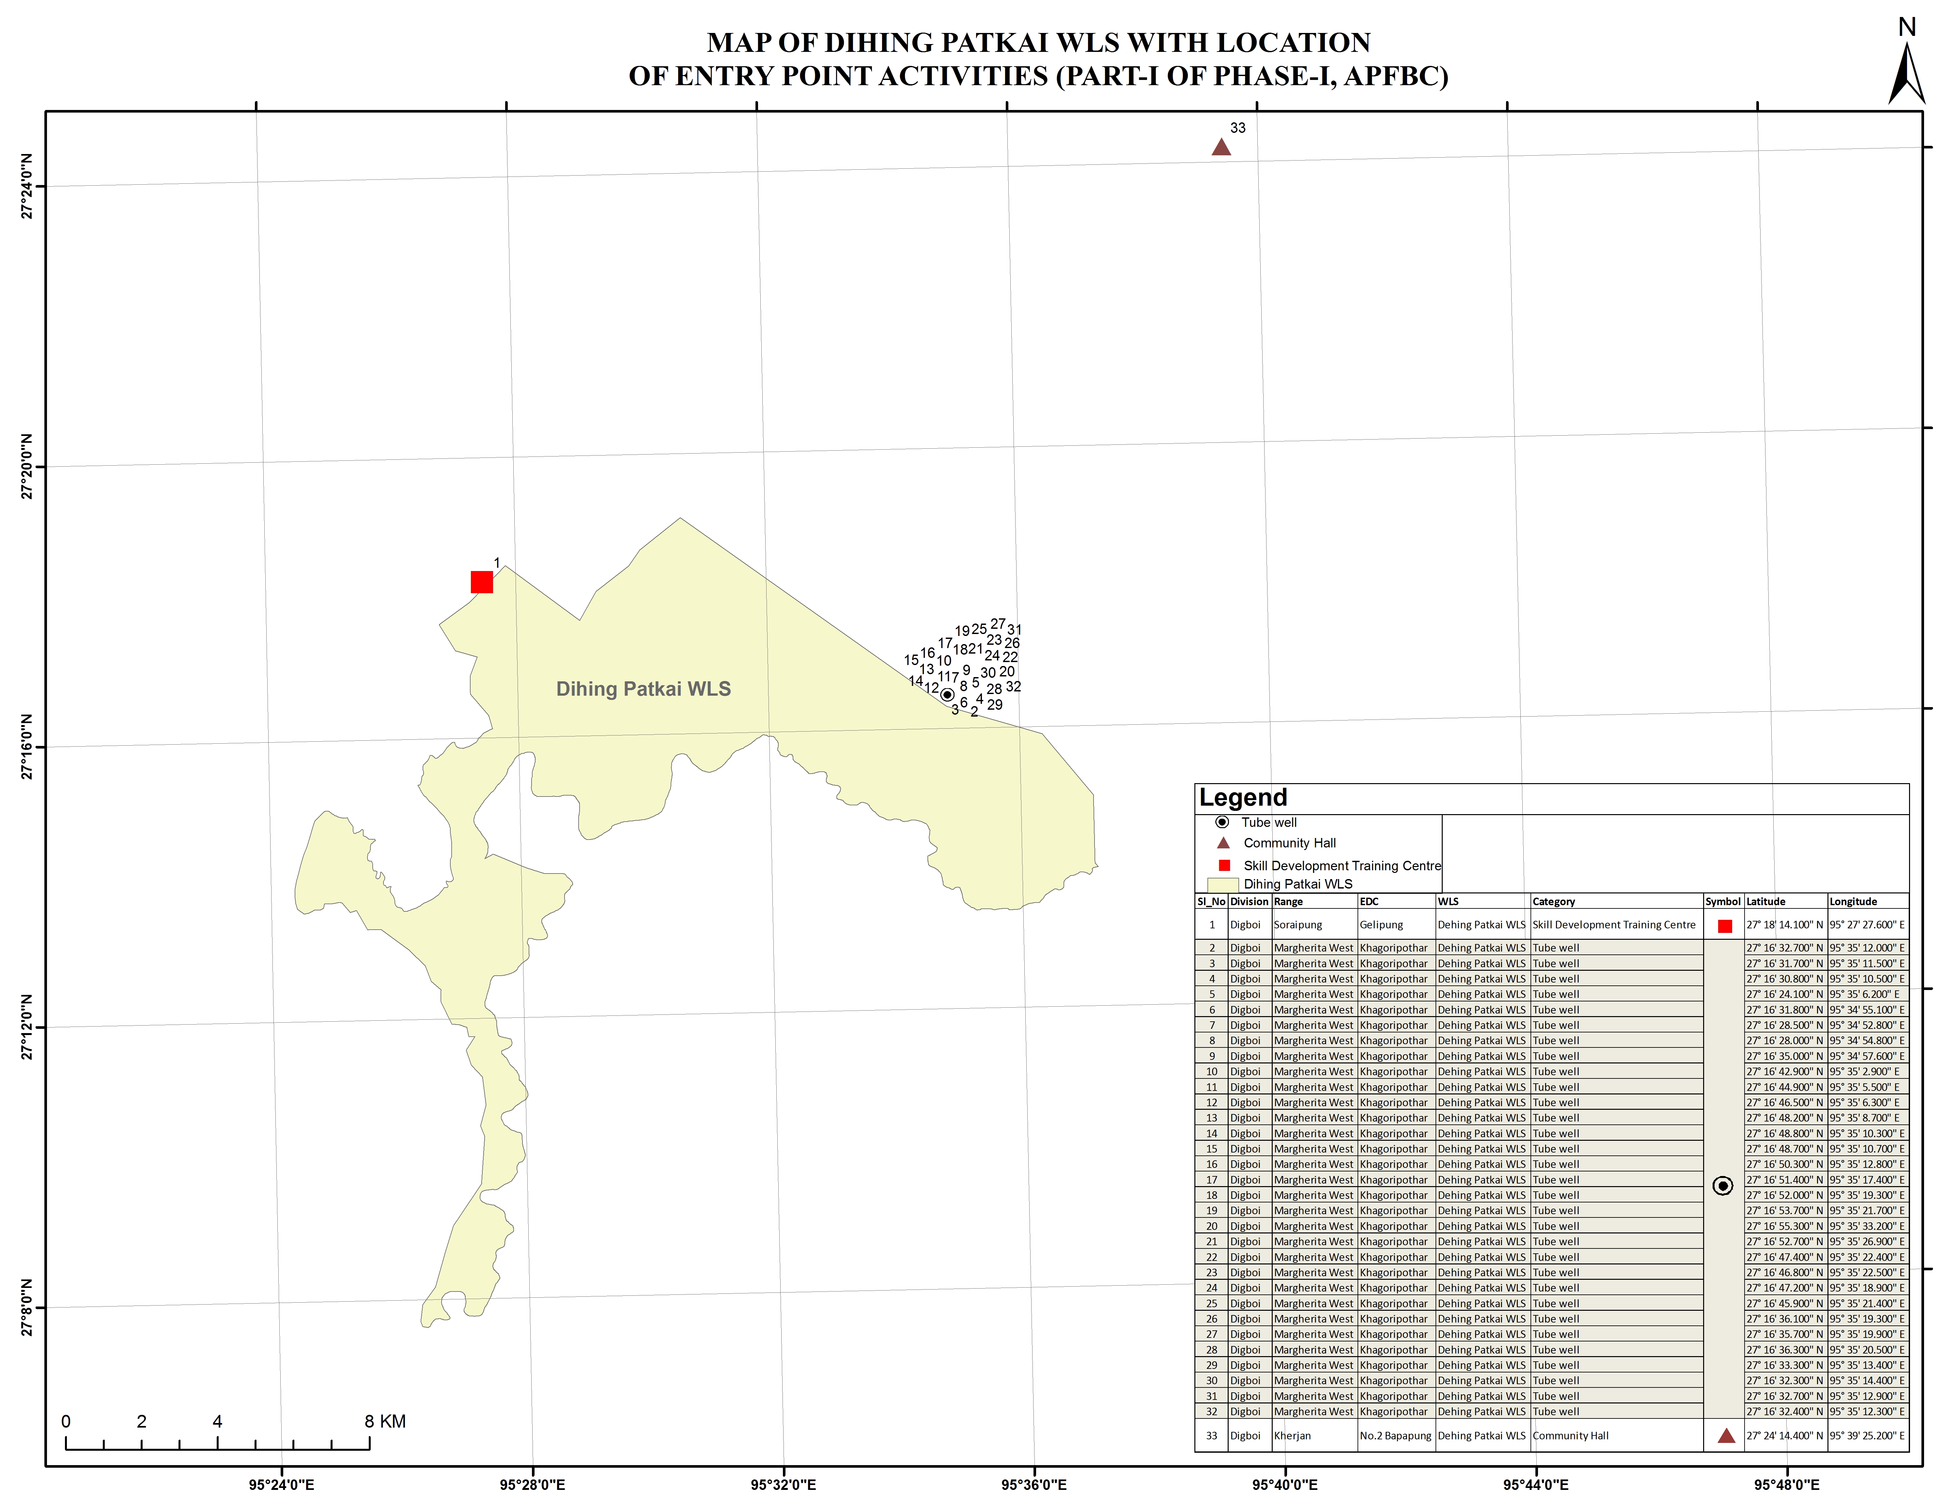The image size is (1958, 1501).
Task: Click the 95°36'0"E bottom axis label
Action: [1034, 1485]
